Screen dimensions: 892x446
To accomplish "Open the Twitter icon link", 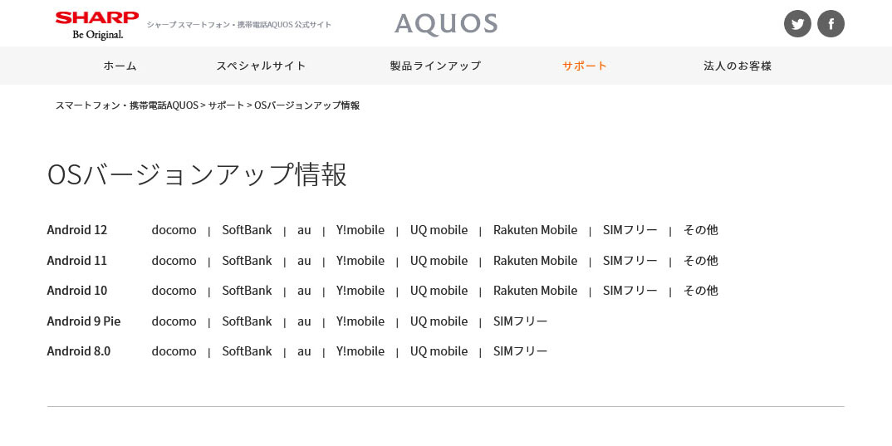I will click(797, 24).
